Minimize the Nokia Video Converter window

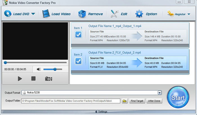tap(179, 2)
